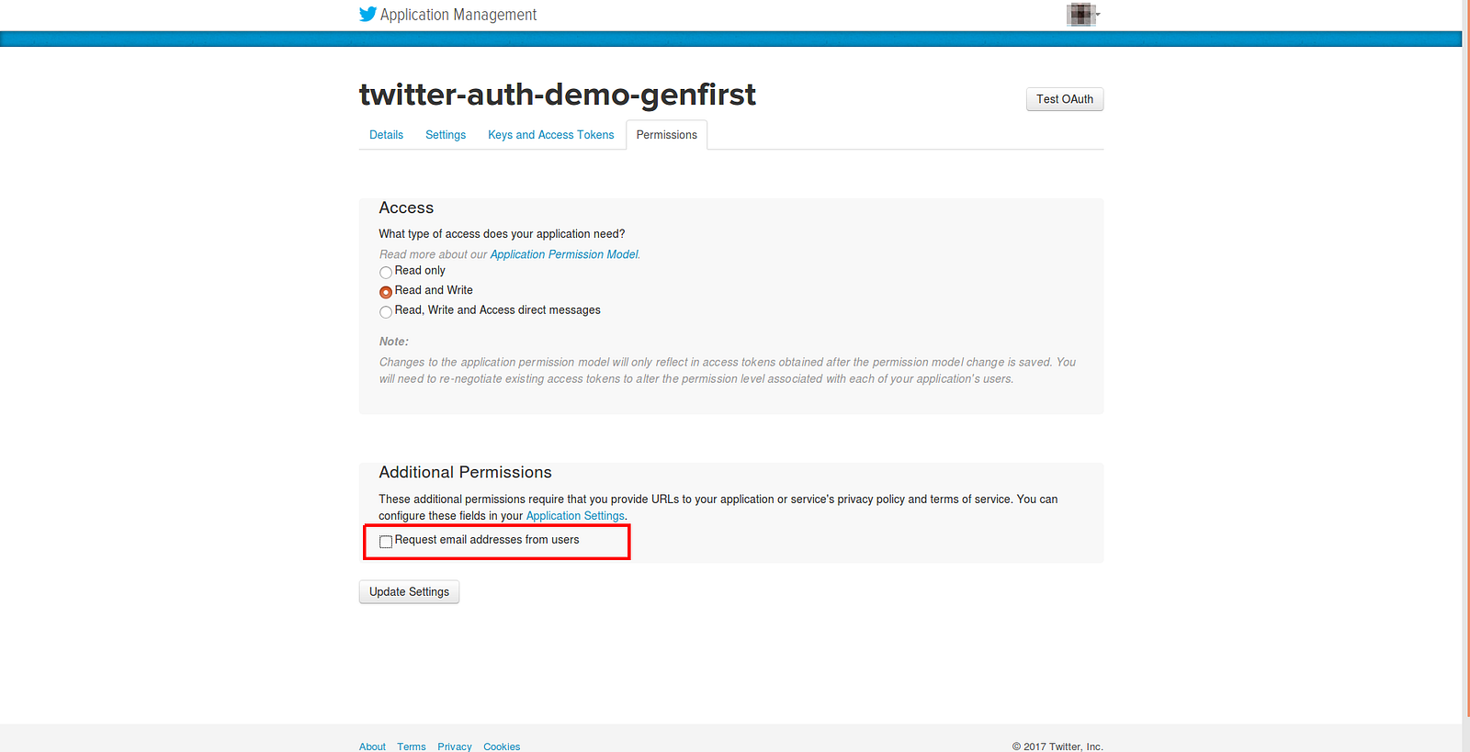This screenshot has width=1470, height=752.
Task: Open the Privacy footer link
Action: click(x=455, y=746)
